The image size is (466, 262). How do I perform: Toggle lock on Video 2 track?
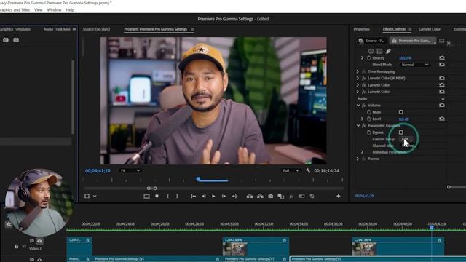16,247
